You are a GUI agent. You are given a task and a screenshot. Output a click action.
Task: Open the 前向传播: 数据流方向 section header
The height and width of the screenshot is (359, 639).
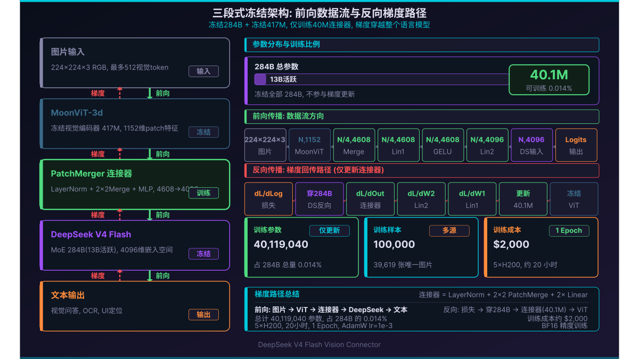point(422,116)
